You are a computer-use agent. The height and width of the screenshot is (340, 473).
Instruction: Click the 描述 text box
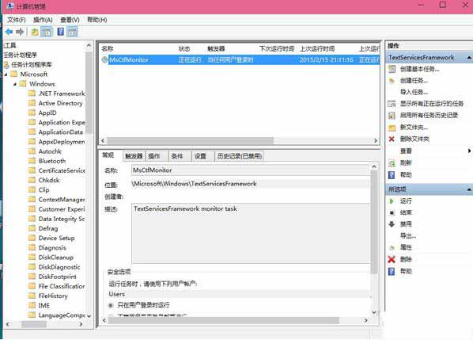click(x=251, y=233)
